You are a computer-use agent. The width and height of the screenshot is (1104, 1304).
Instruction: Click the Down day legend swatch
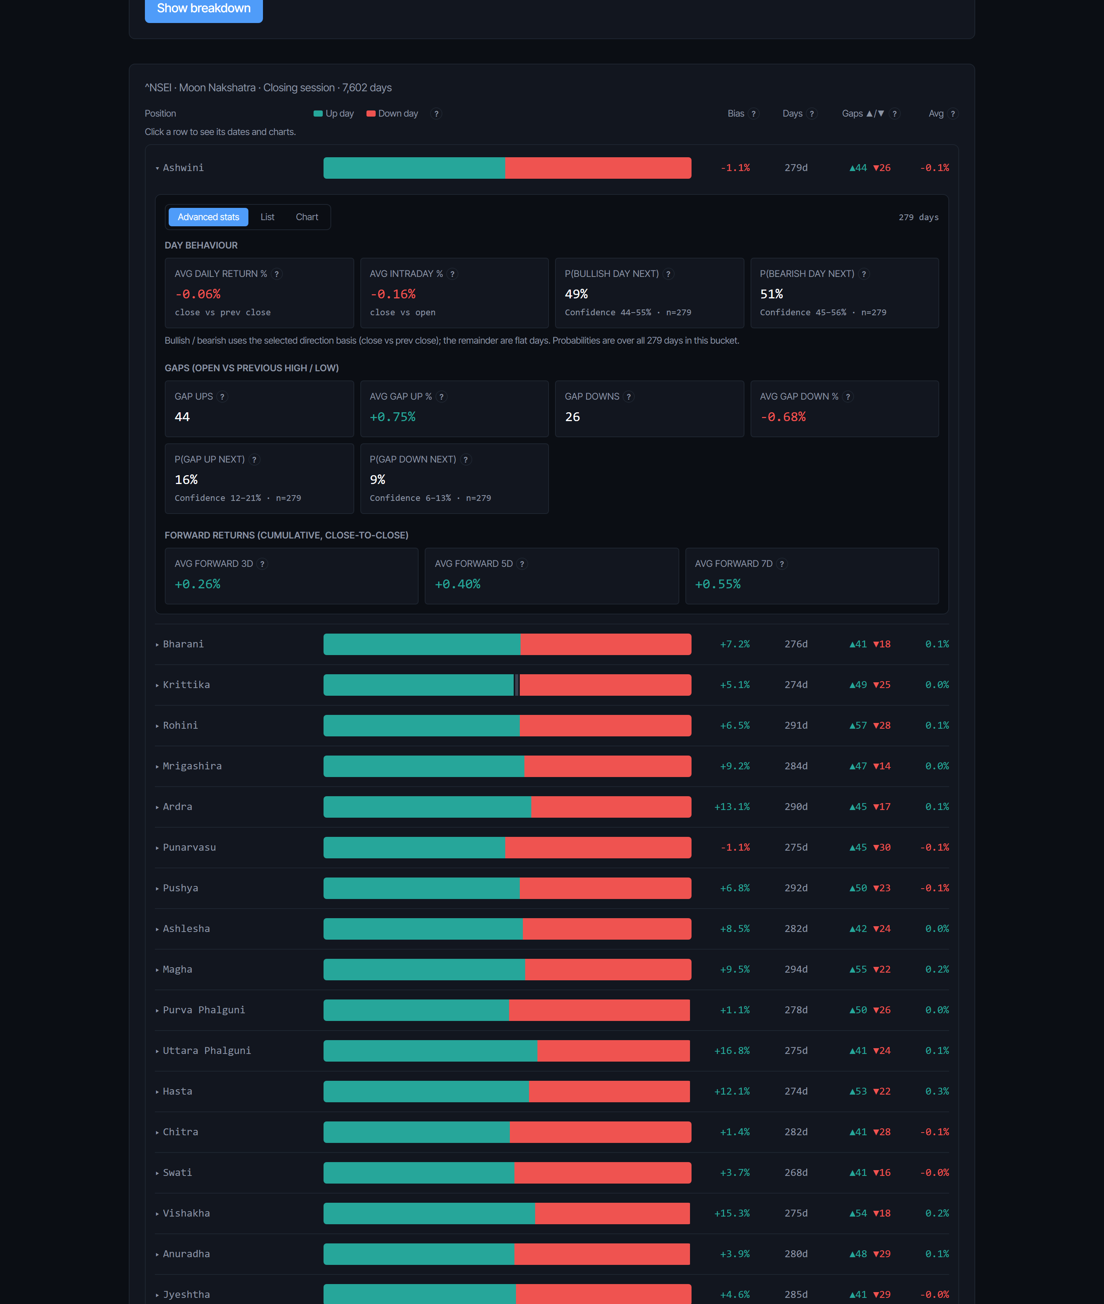click(371, 114)
